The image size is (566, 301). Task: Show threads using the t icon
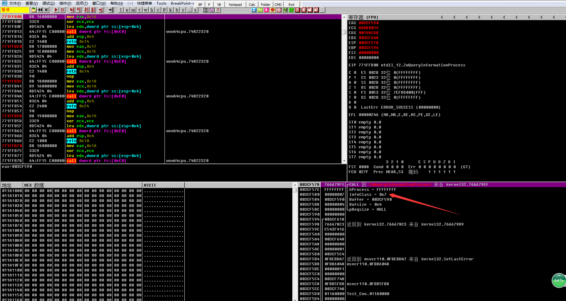(x=139, y=10)
